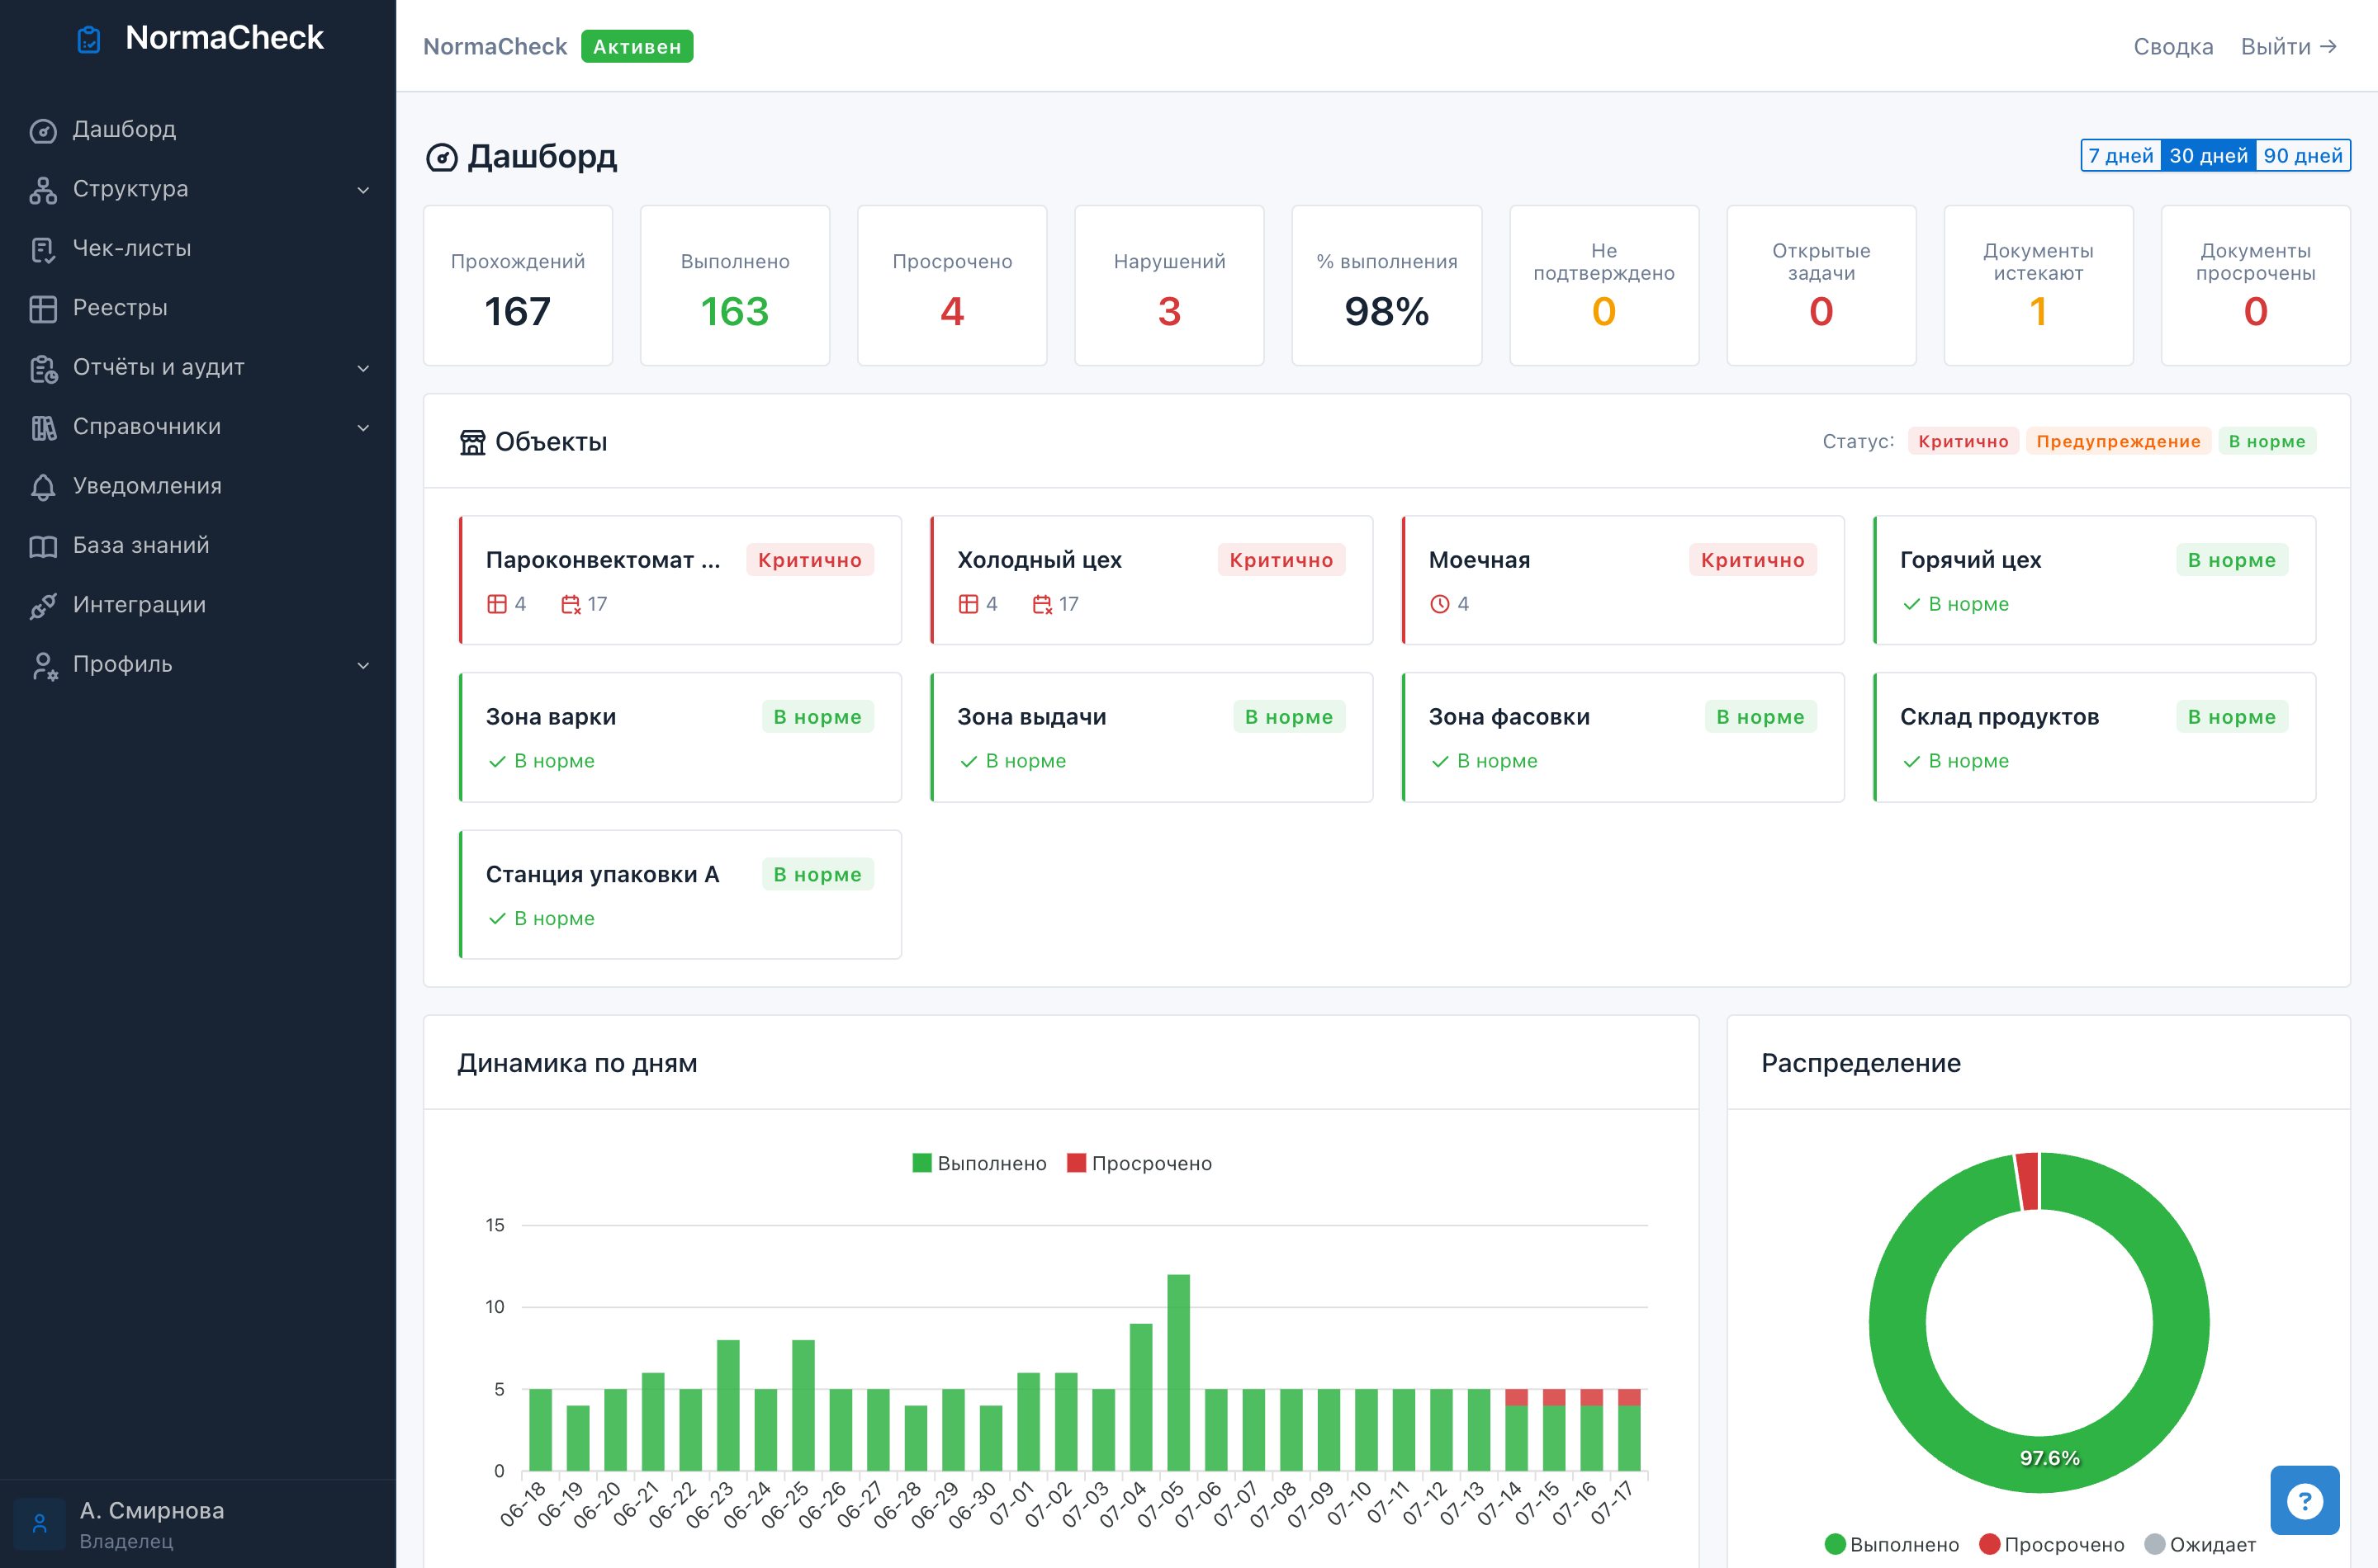Click the Чек-листы checklist icon

pyautogui.click(x=43, y=250)
